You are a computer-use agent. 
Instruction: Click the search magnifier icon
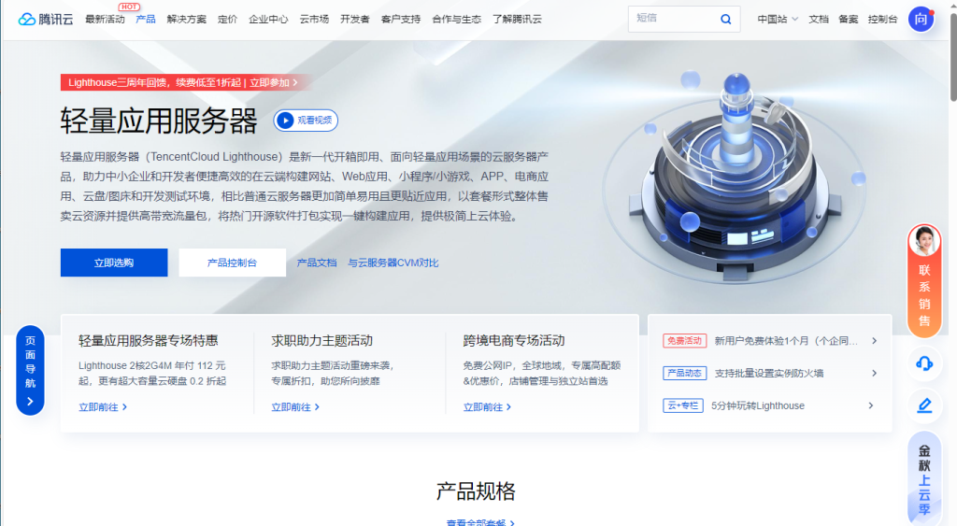pyautogui.click(x=725, y=20)
